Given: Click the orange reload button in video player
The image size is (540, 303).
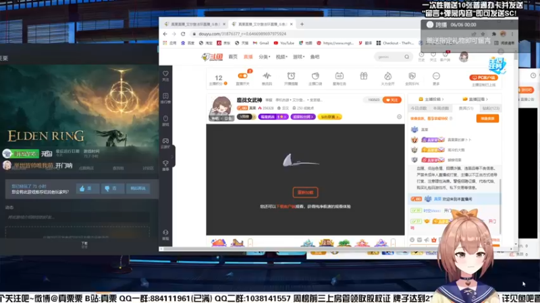Looking at the screenshot, I should 306,193.
